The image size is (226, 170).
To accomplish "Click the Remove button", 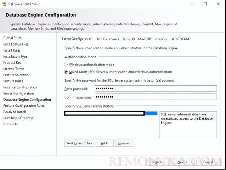I will (x=124, y=143).
